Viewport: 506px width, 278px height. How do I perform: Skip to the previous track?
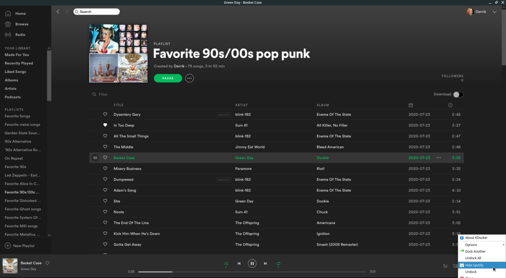pyautogui.click(x=239, y=264)
